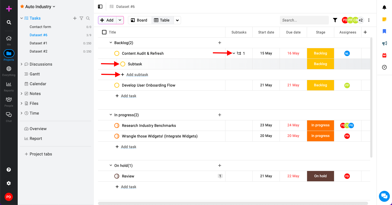Viewport: 392px width, 205px height.
Task: Click the filter funnel next to Tasks
Action: (81, 18)
